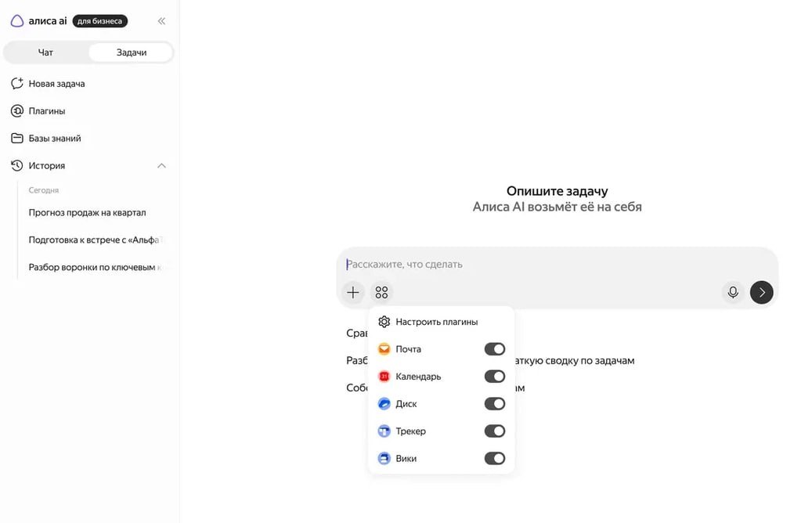Click the plus attachment icon
The image size is (801, 523).
tap(353, 293)
